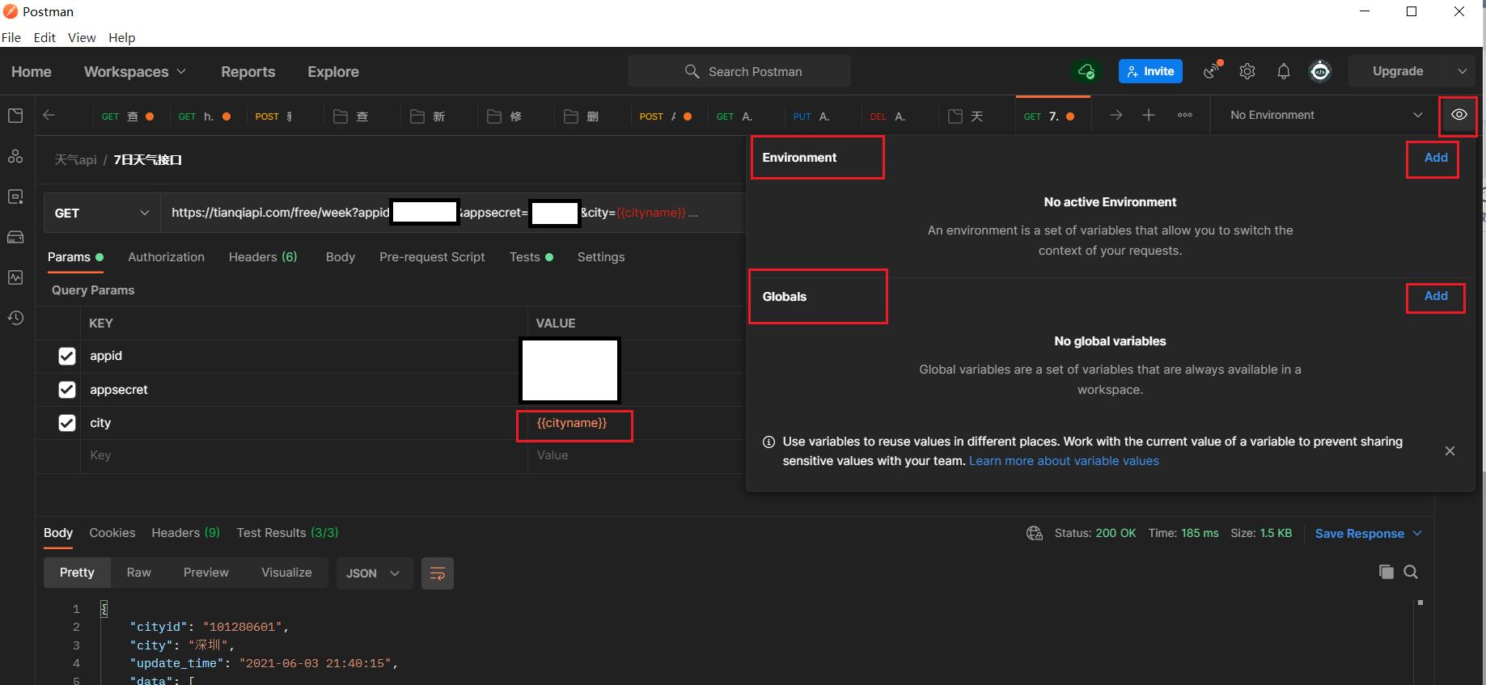Switch to the request Body tab
The height and width of the screenshot is (685, 1486).
click(x=341, y=256)
